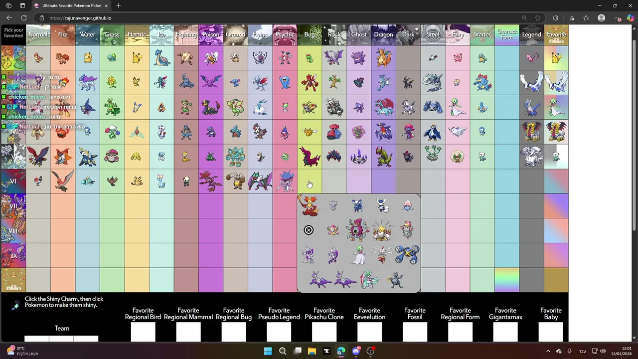Select Scizor in the Bug column

310,82
